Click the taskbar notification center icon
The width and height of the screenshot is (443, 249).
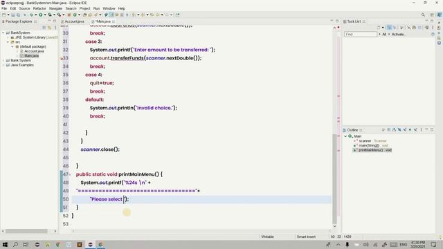pyautogui.click(x=433, y=244)
